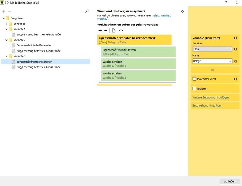The width and height of the screenshot is (242, 186).
Task: Open trigger settings gear next to 'Wann wird das Ereignis ausgelöst?'
Action: pyautogui.click(x=182, y=11)
